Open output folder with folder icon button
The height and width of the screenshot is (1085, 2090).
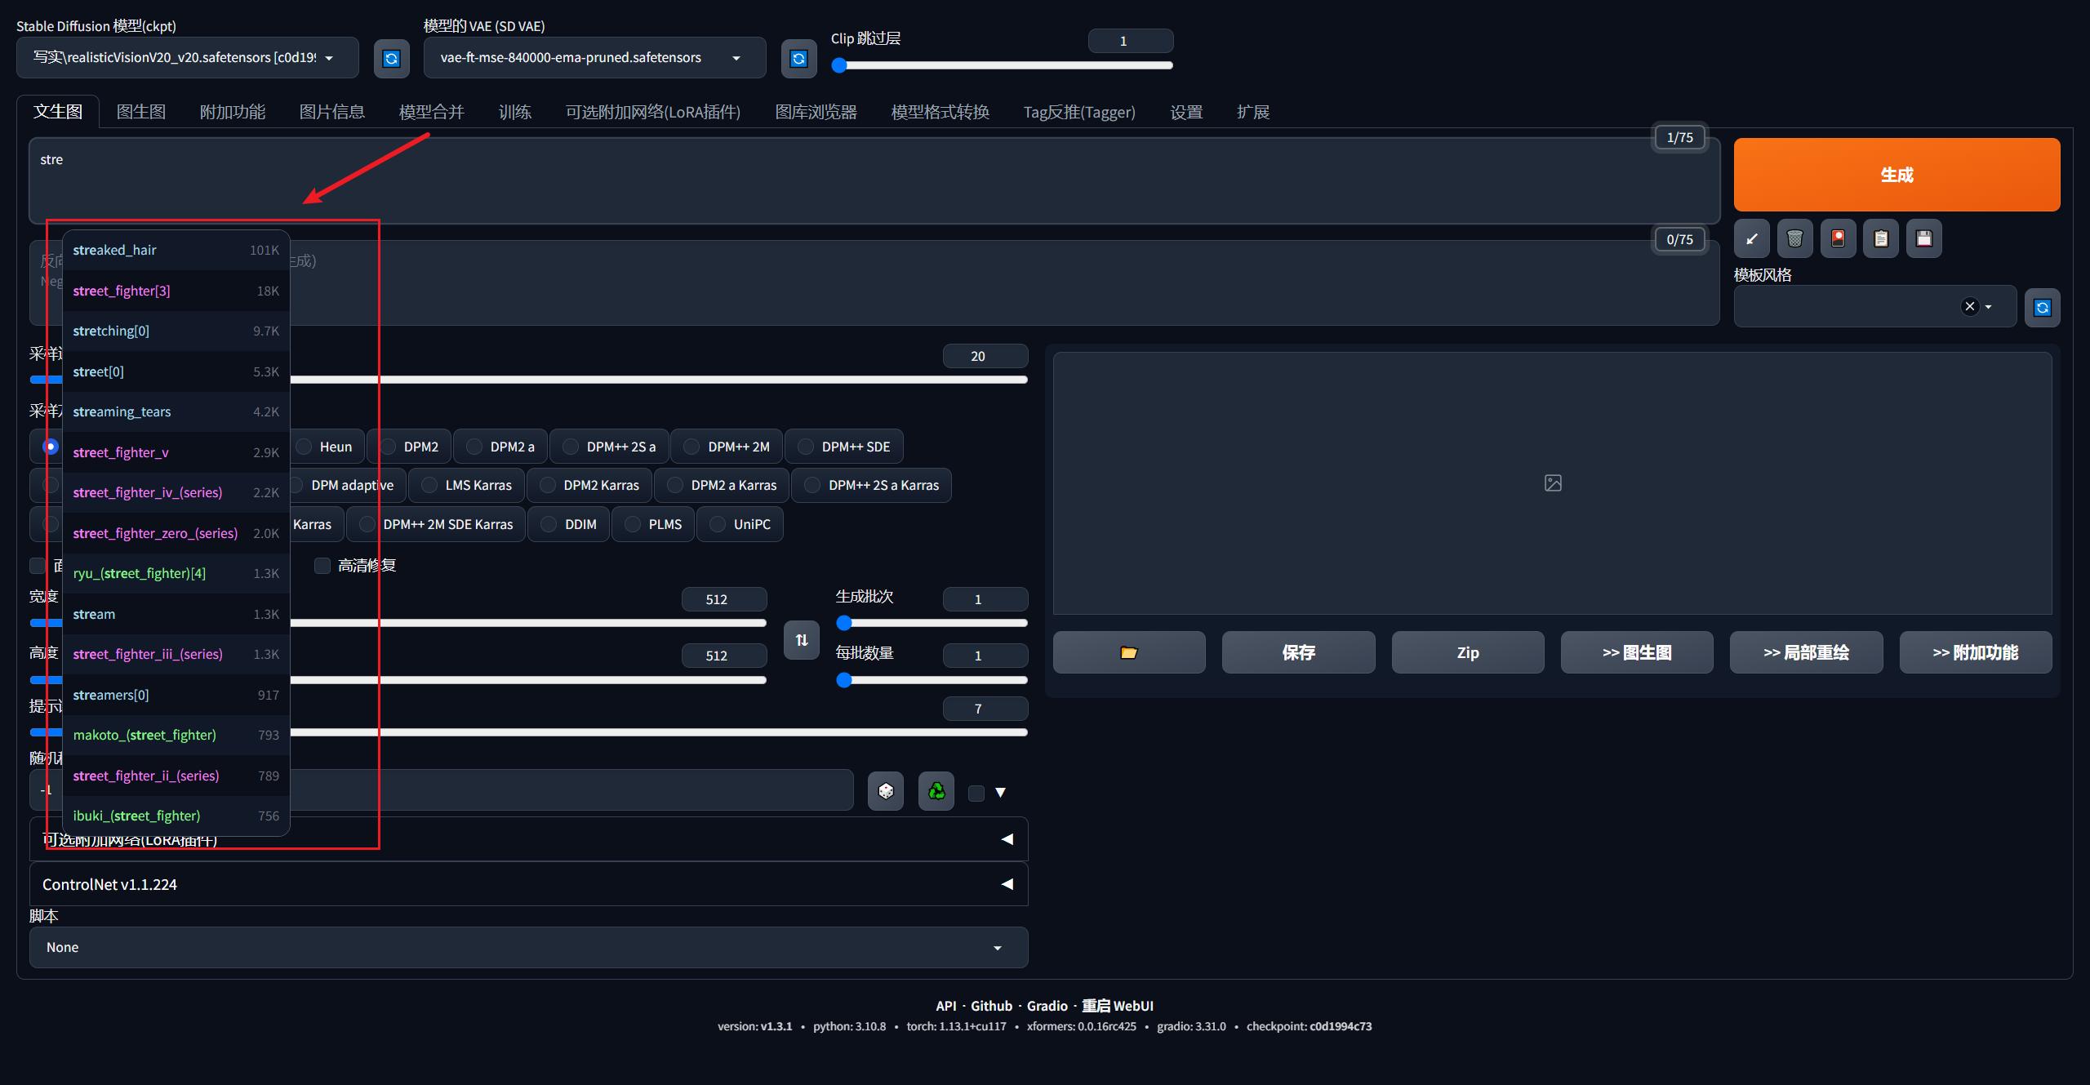tap(1128, 652)
